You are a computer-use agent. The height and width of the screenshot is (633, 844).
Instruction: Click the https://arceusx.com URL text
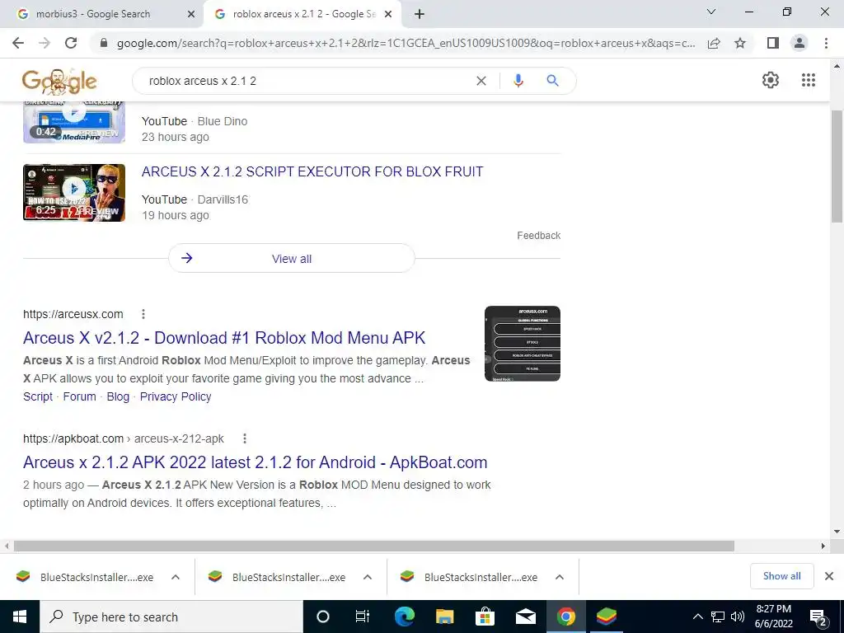tap(73, 314)
